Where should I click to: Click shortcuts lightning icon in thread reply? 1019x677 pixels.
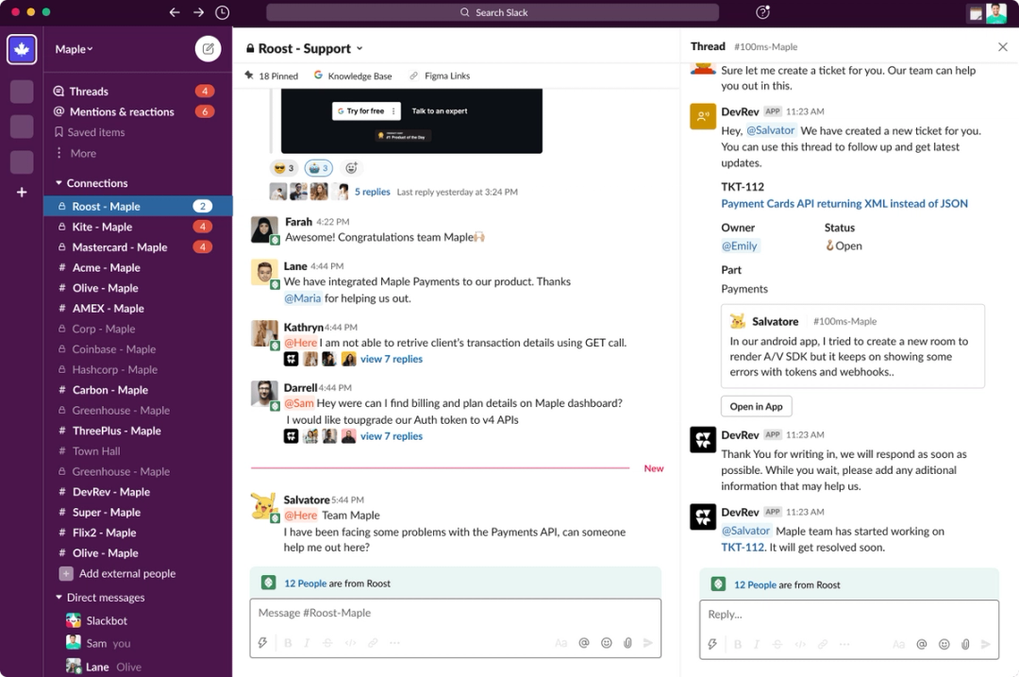[x=712, y=644]
